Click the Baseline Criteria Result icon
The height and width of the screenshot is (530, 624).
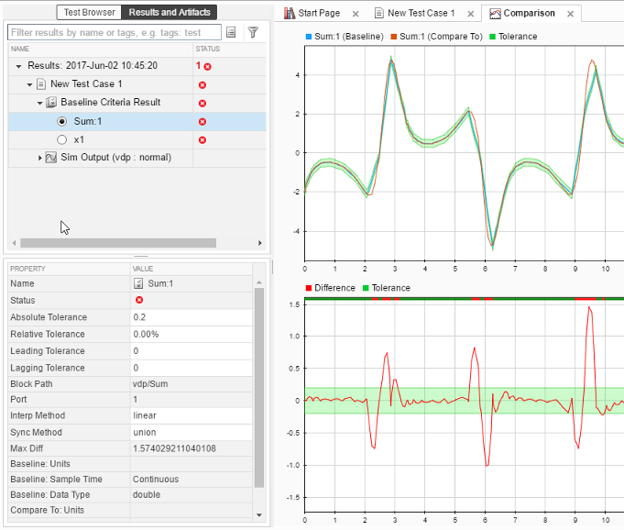52,103
